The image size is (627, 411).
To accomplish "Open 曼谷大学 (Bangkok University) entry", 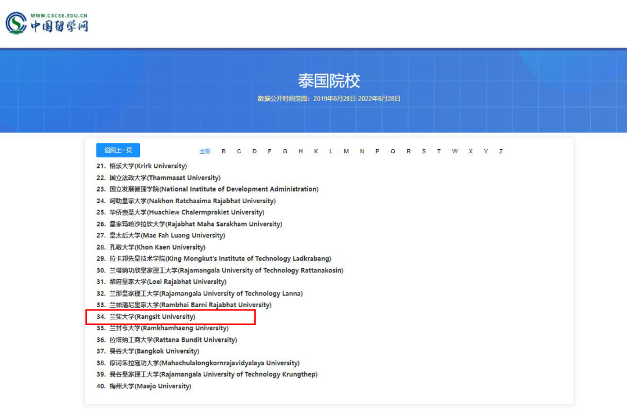I will [x=147, y=351].
